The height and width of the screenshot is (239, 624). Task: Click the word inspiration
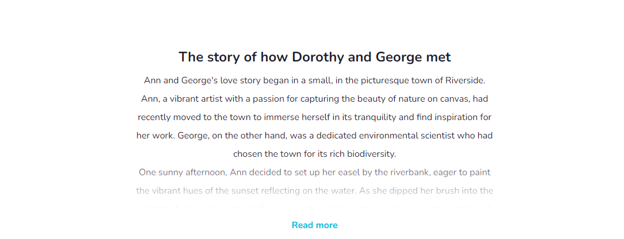(456, 117)
